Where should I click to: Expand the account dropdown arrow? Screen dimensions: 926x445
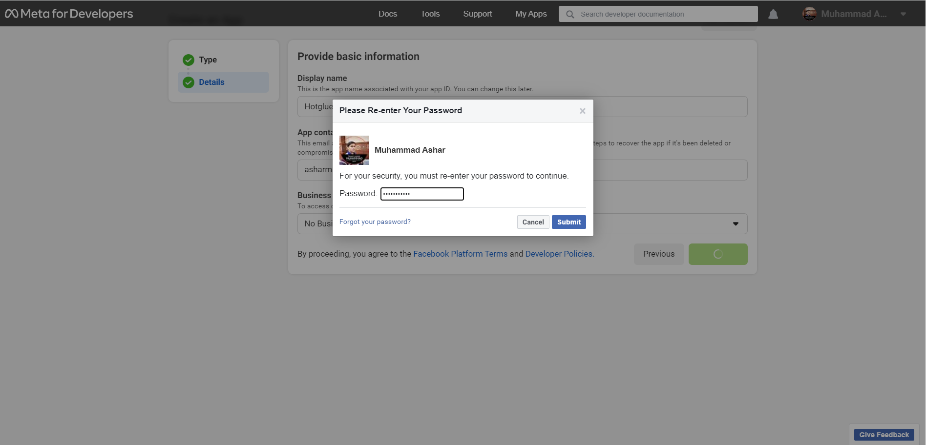tap(903, 14)
